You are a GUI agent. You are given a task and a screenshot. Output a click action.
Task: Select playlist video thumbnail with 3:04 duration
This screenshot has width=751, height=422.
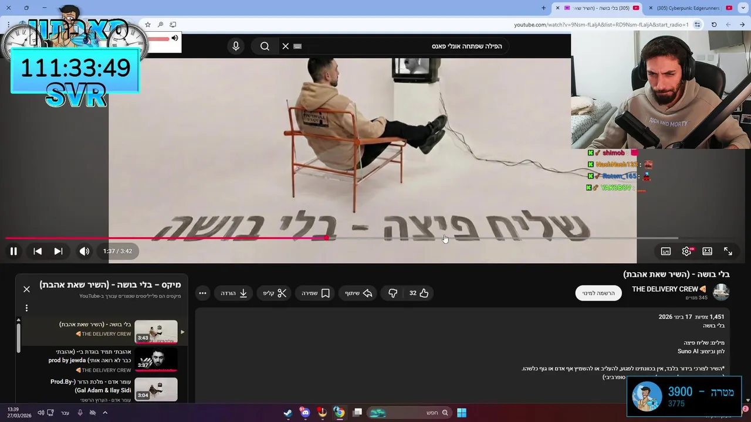point(156,389)
